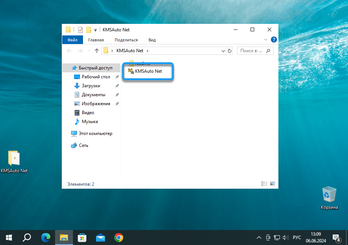Launch Microsoft Edge from taskbar
This screenshot has width=348, height=245.
[46, 238]
